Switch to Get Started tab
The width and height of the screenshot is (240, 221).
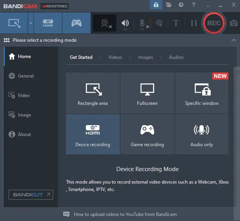[x=81, y=57]
